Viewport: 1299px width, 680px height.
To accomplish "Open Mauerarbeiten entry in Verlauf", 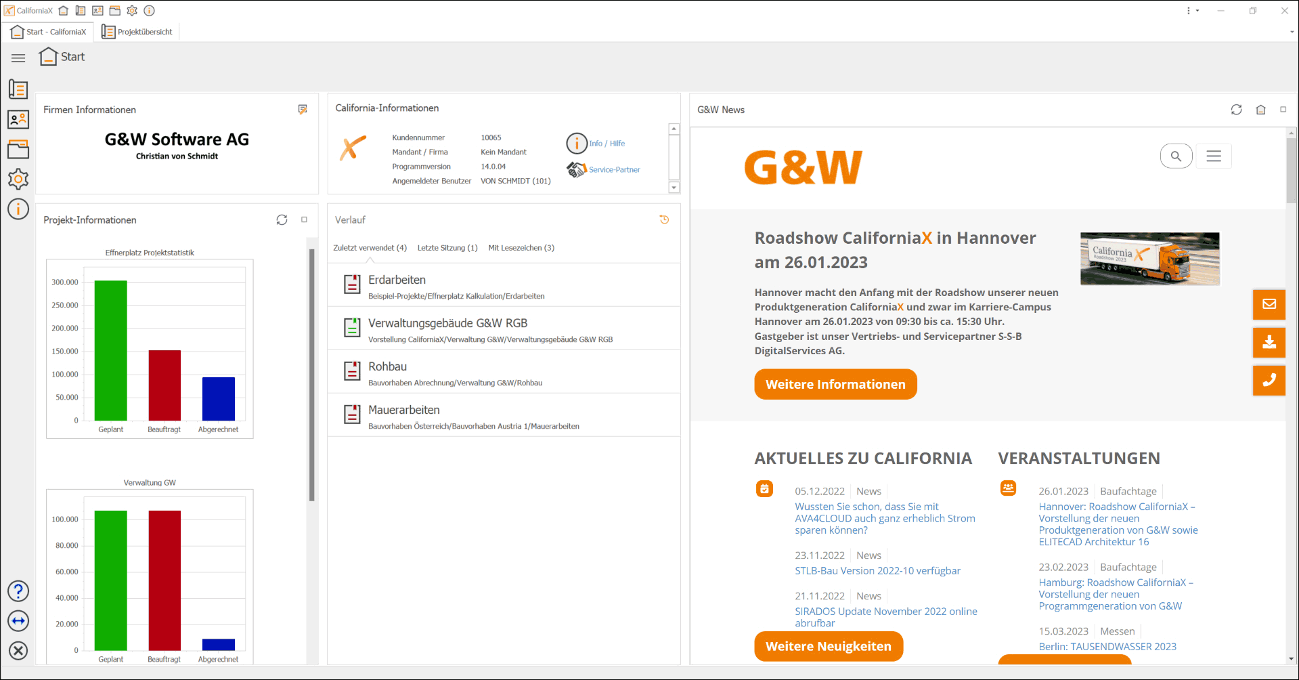I will tap(504, 415).
